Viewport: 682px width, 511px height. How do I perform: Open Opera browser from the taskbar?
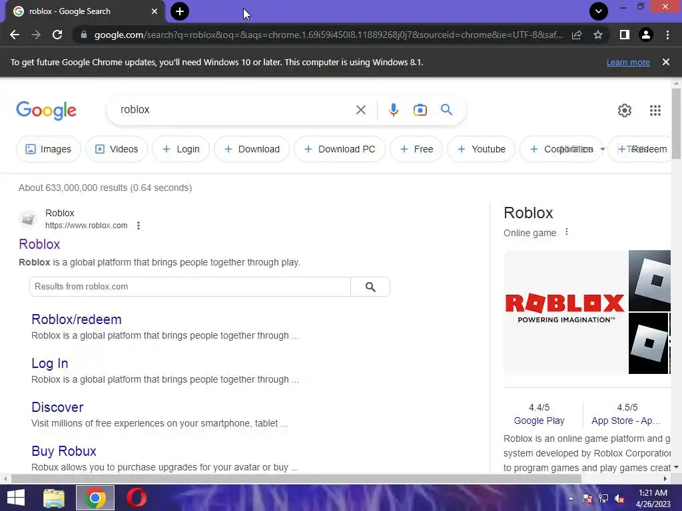pyautogui.click(x=137, y=498)
